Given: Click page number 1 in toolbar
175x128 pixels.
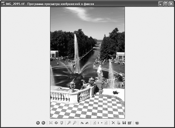Looking at the screenshot, I should pos(98,123).
